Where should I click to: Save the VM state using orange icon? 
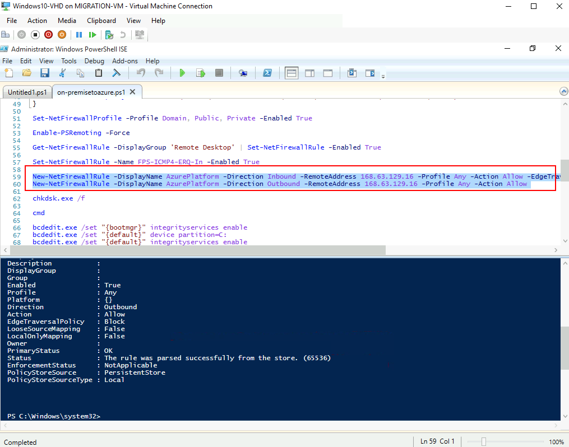tap(62, 35)
